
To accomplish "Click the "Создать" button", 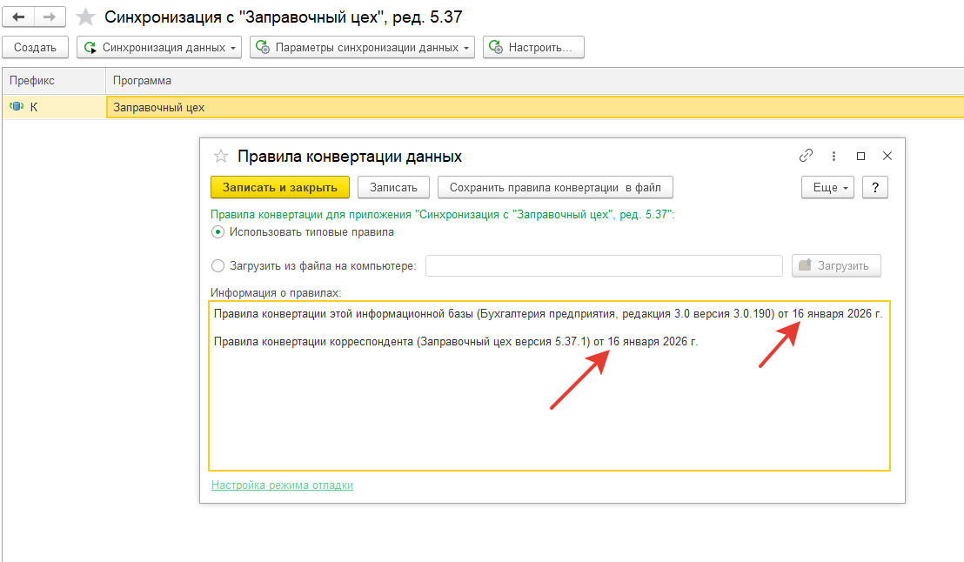I will point(36,47).
